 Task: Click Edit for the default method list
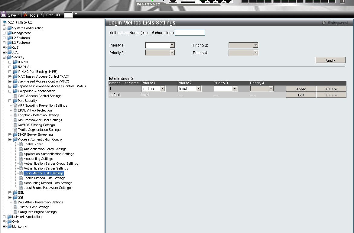pyautogui.click(x=301, y=95)
